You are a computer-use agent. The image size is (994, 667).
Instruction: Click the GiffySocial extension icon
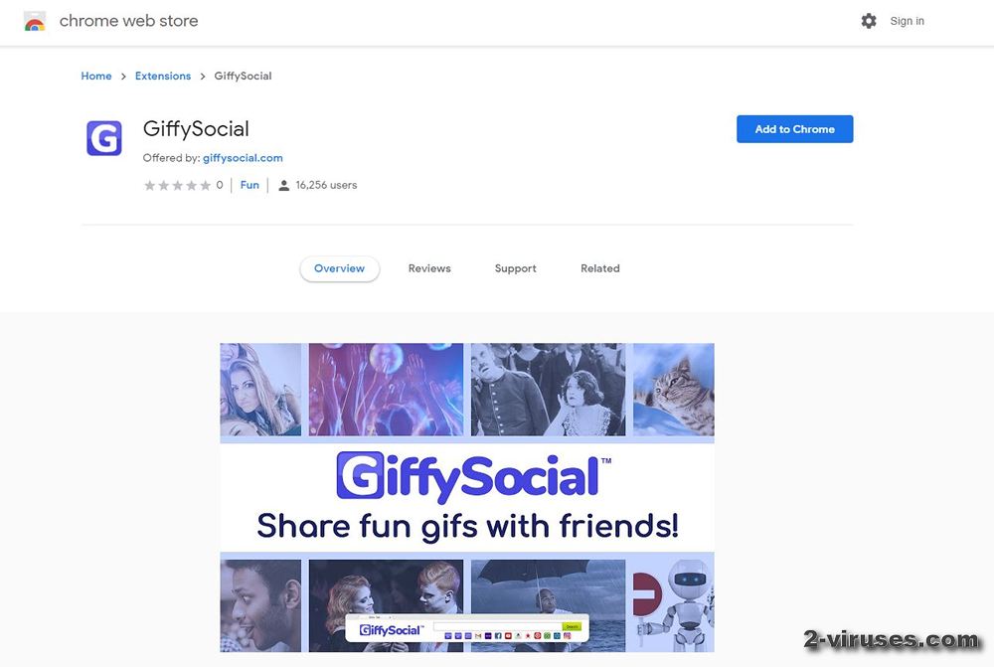[104, 137]
